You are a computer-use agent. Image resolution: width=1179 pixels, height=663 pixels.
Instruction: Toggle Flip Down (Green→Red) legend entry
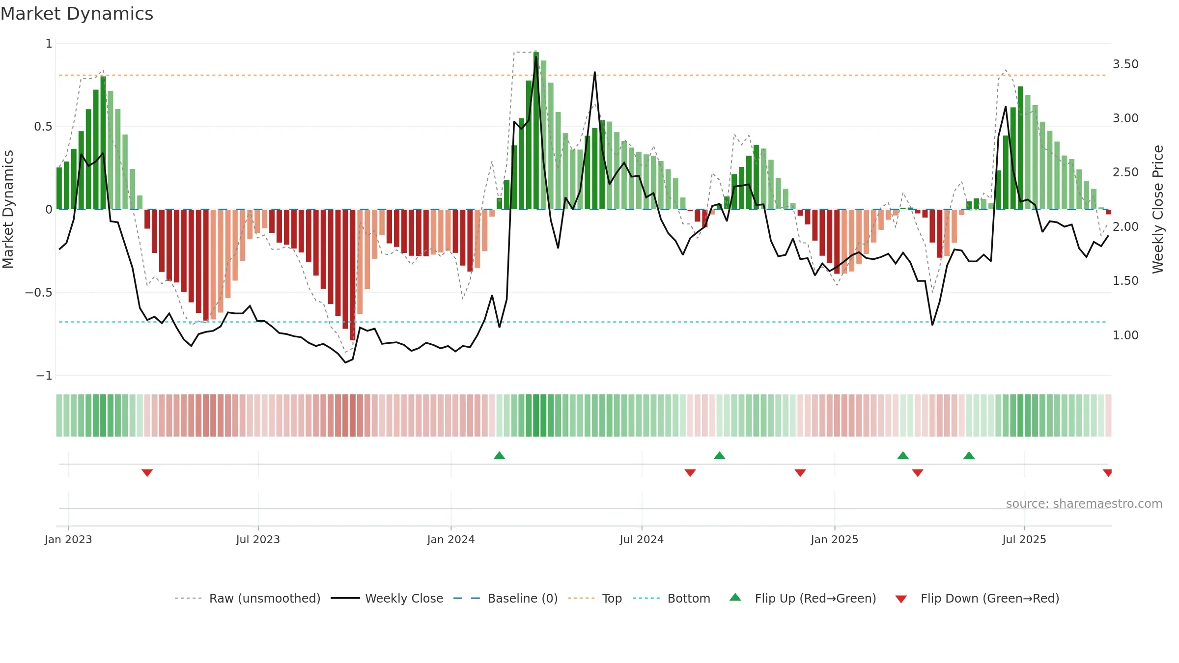977,598
